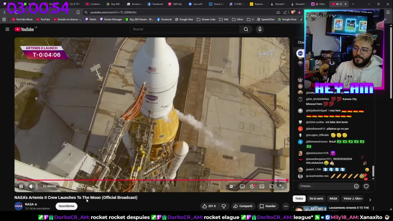
Task: Open the chat emoji picker
Action: click(356, 186)
